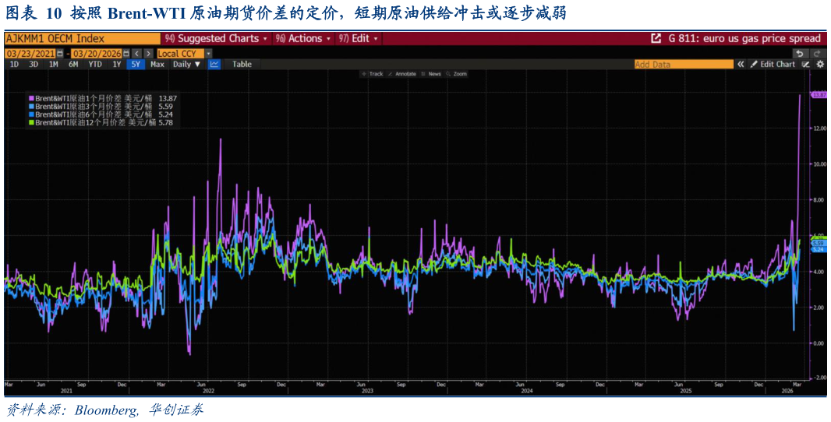831x422 pixels.
Task: Click the legend text Brent&WTI原油12个月价差
Action: pyautogui.click(x=80, y=122)
